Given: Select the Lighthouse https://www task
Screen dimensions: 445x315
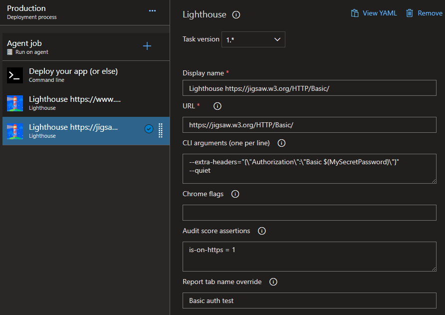Looking at the screenshot, I should coord(86,103).
